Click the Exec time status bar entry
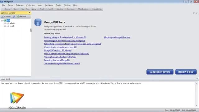199x112 pixels. pos(173,110)
